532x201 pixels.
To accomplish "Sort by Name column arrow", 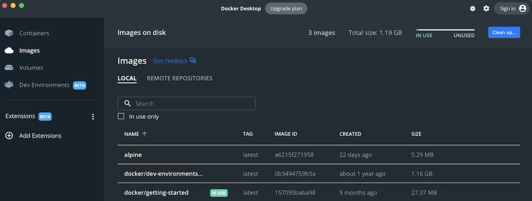I will 144,134.
